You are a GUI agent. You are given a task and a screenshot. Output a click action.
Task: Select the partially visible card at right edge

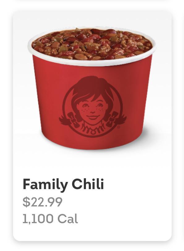click(183, 125)
